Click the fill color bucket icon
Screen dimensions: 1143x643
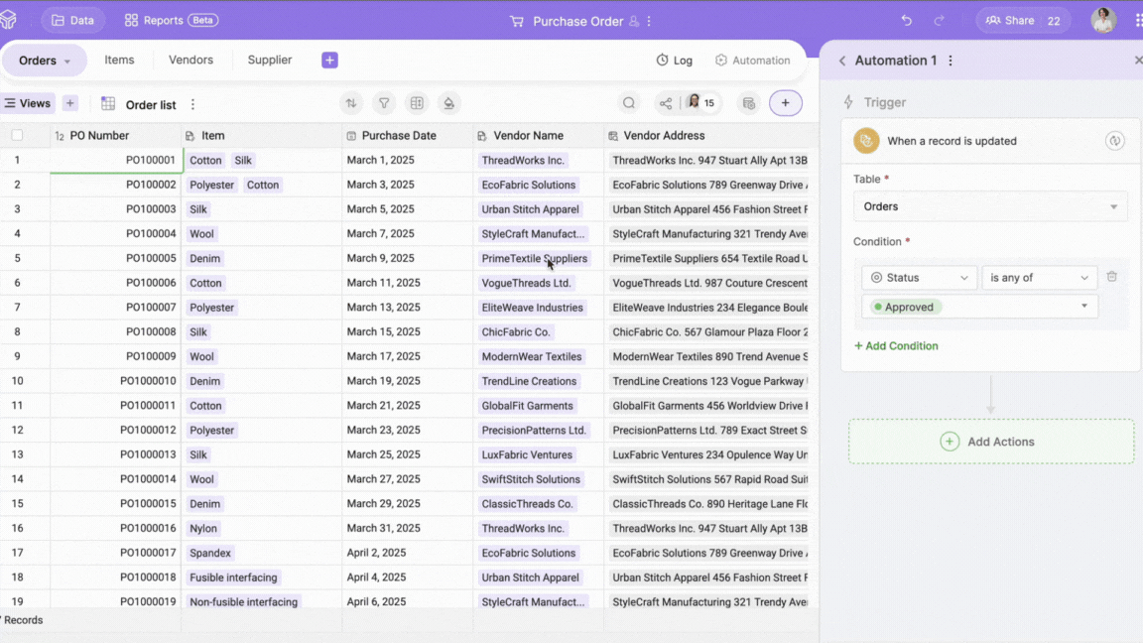[449, 103]
